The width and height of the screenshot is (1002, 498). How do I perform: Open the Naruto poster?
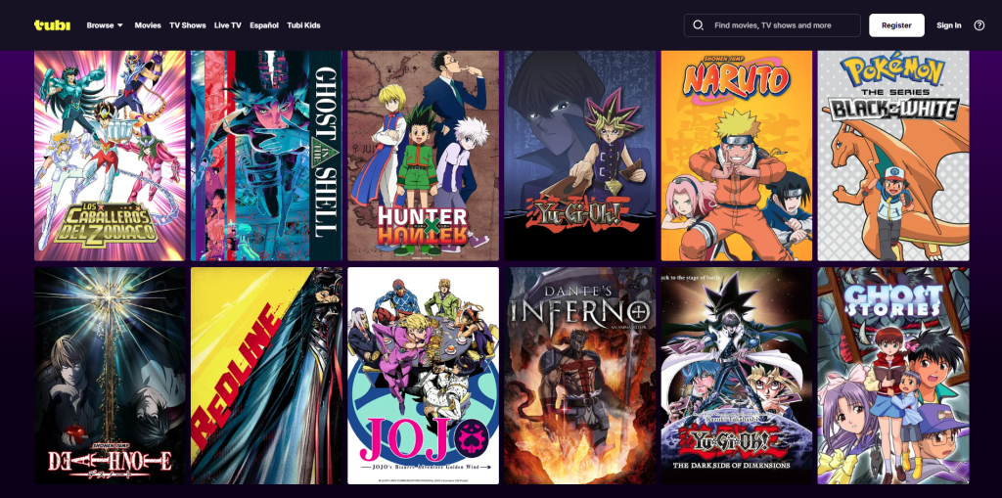point(737,156)
